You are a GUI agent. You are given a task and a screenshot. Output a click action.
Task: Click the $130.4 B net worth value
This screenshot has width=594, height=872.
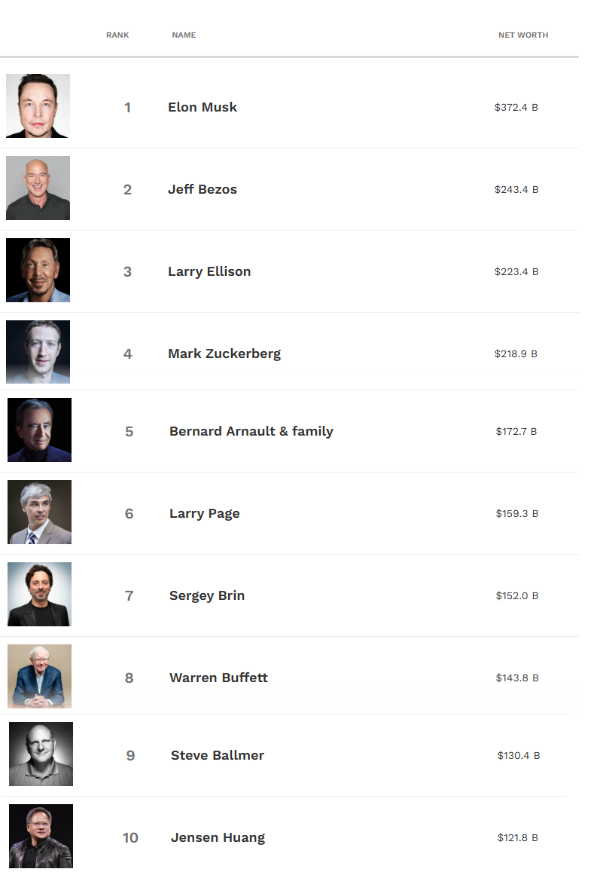pos(519,755)
